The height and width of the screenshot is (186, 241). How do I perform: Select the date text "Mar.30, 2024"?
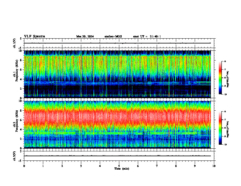[85, 36]
